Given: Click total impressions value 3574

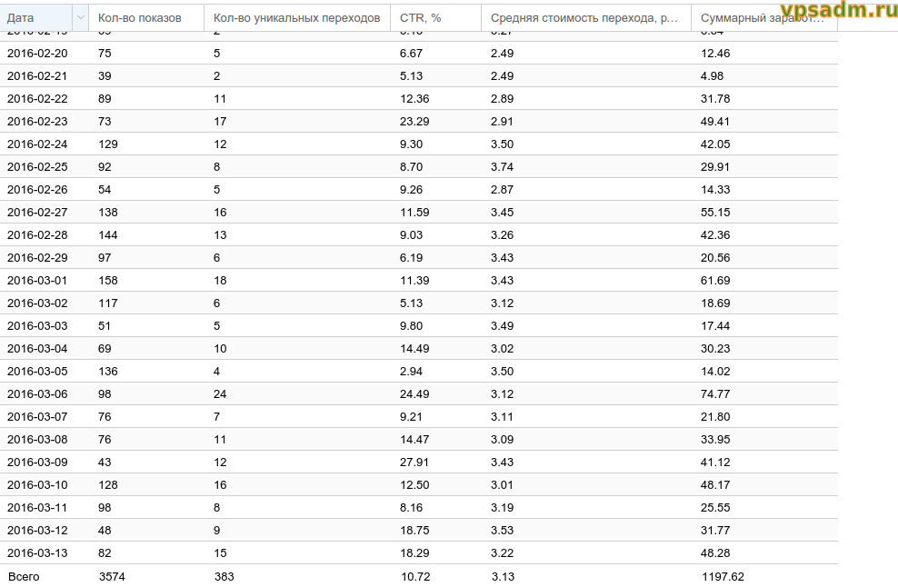Looking at the screenshot, I should 112,576.
